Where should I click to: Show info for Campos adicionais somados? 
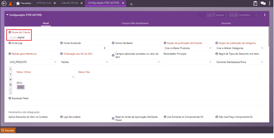[113, 55]
